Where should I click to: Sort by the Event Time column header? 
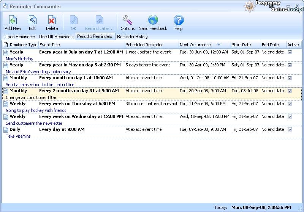pos(49,45)
